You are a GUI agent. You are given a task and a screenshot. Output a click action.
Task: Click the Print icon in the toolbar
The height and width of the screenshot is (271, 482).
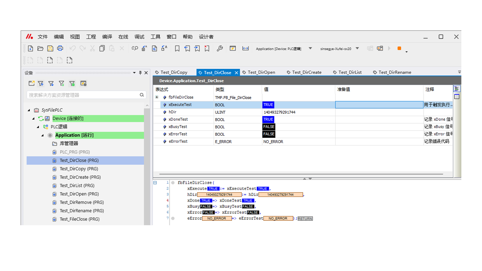tap(60, 48)
